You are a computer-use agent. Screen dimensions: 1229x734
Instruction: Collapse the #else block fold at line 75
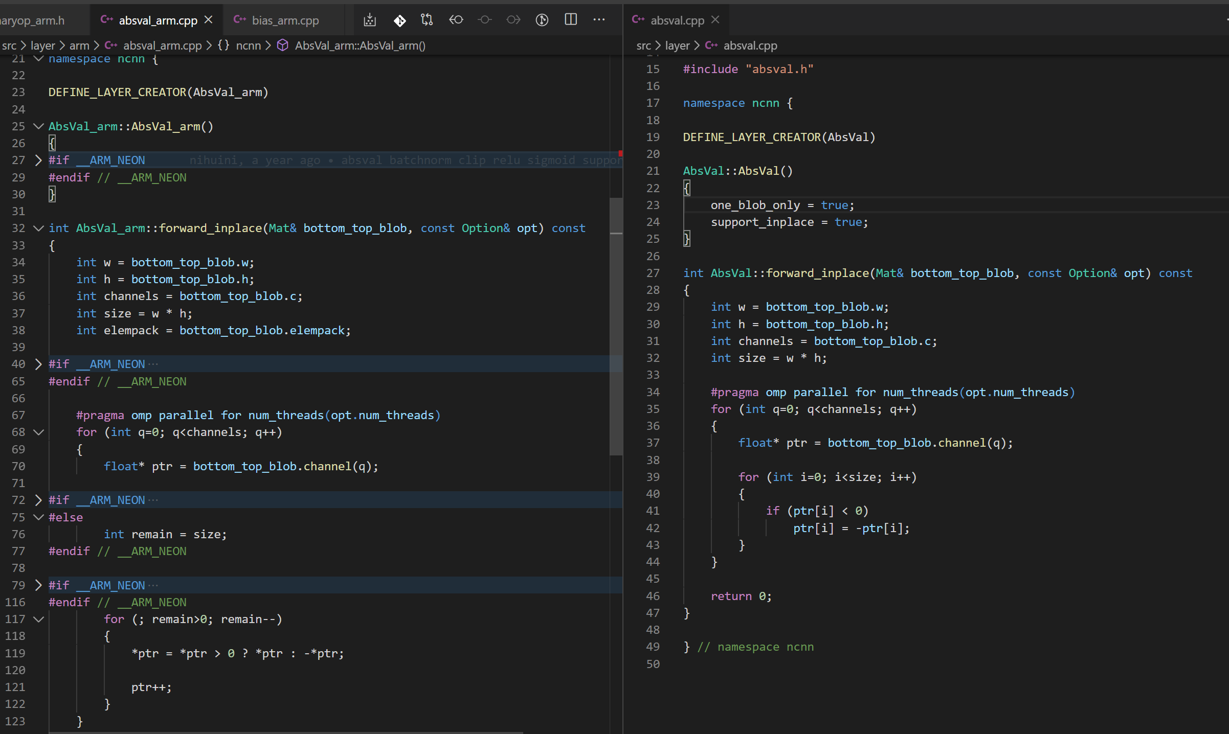click(x=38, y=517)
